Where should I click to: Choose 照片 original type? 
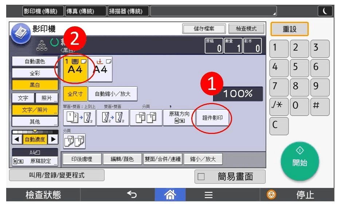(47, 98)
